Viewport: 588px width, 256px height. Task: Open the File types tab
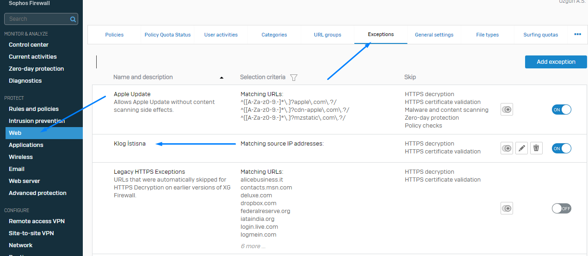488,35
